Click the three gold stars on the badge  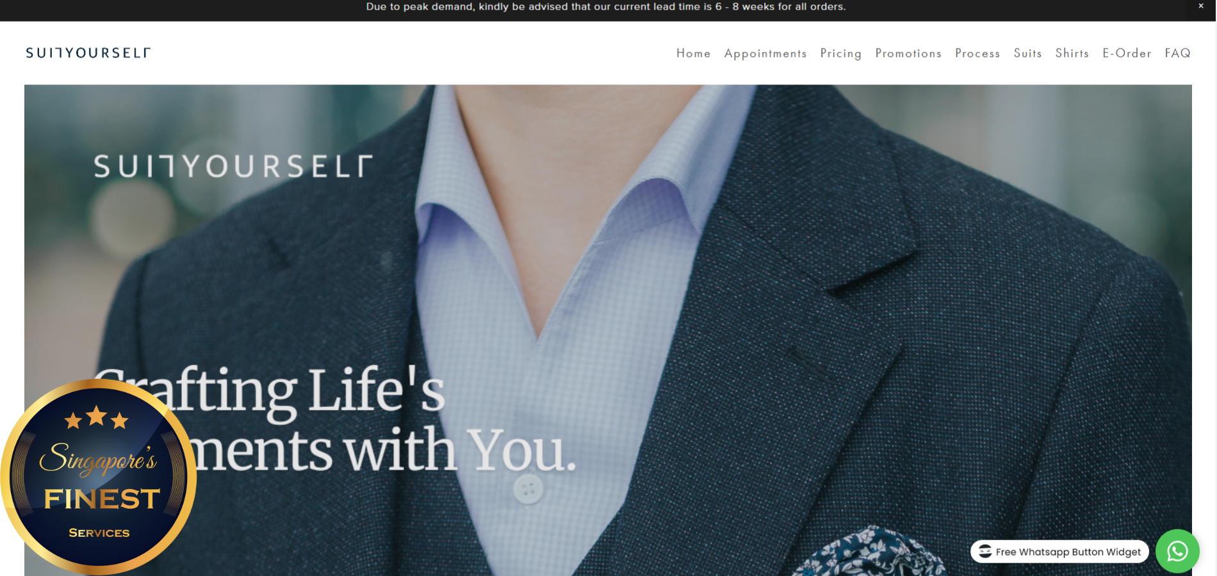(97, 417)
